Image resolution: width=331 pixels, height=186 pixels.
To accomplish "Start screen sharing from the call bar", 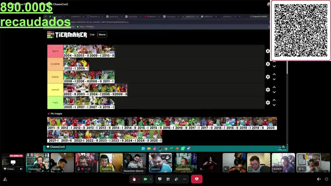I will (160, 179).
